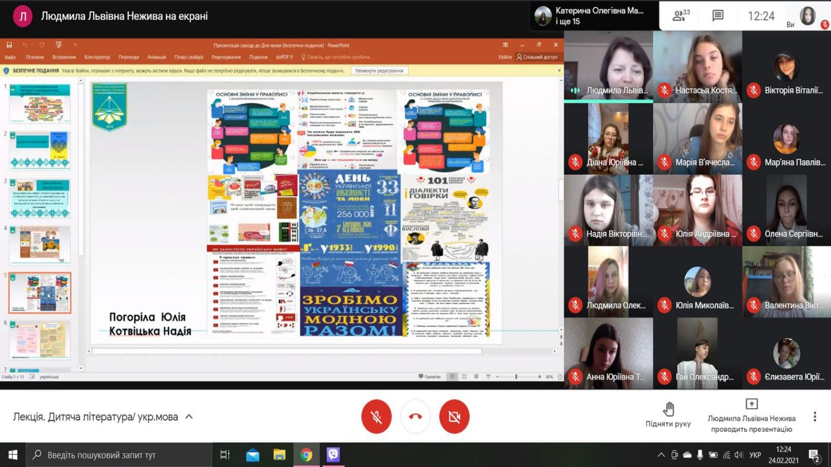The image size is (831, 467).
Task: Show the participants list icon
Action: tap(680, 16)
